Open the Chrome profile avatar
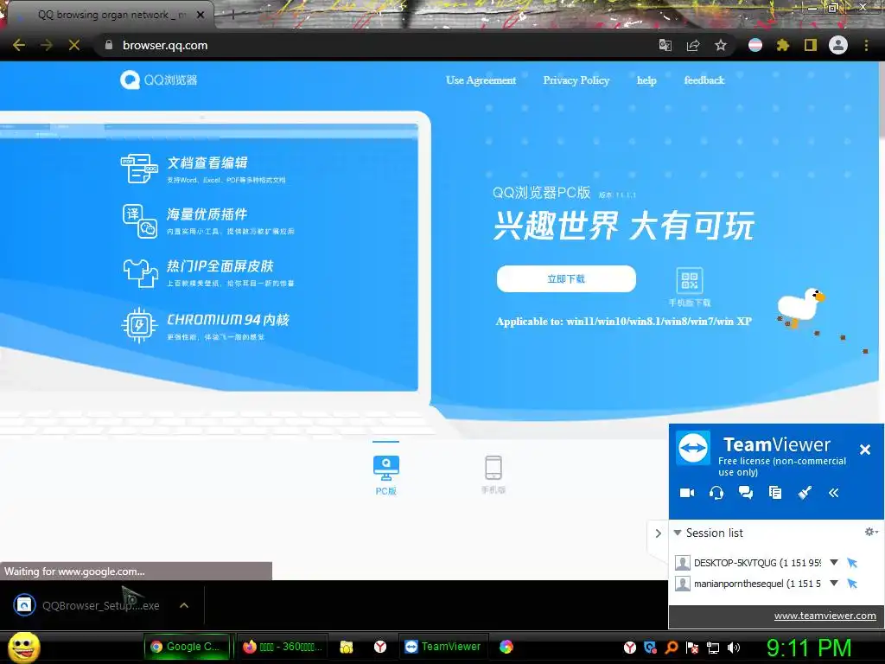The image size is (885, 664). click(x=838, y=45)
